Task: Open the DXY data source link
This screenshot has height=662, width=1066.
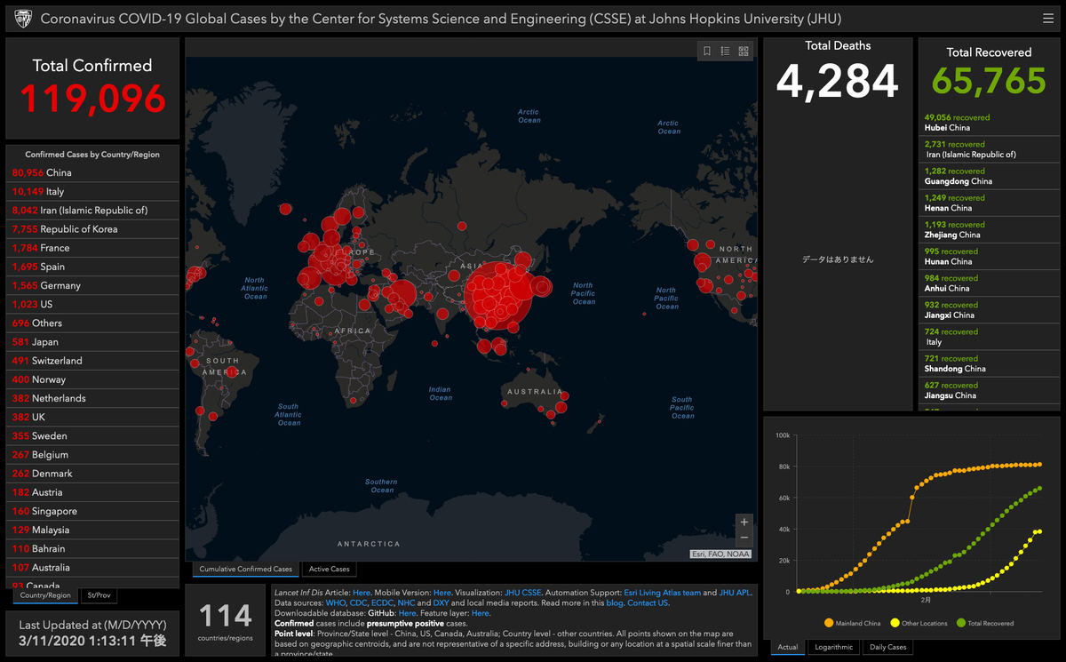Action: tap(441, 602)
